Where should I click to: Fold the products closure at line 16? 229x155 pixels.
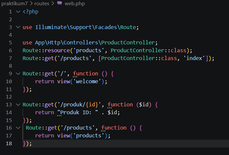coord(18,128)
